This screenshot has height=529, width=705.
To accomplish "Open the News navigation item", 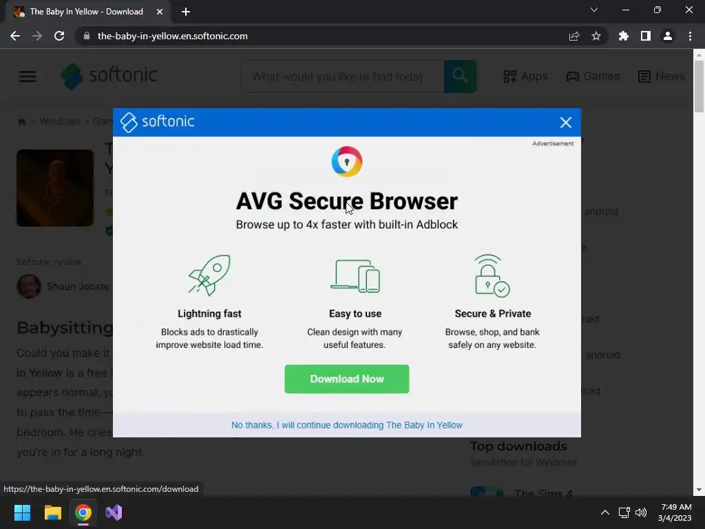I will pos(662,76).
